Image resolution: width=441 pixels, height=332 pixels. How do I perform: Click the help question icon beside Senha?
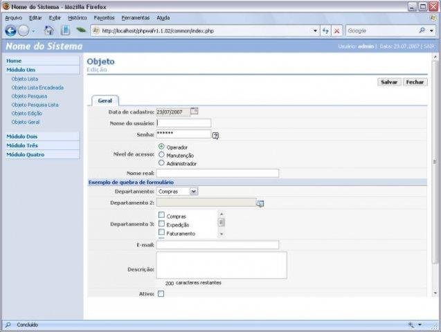(215, 136)
